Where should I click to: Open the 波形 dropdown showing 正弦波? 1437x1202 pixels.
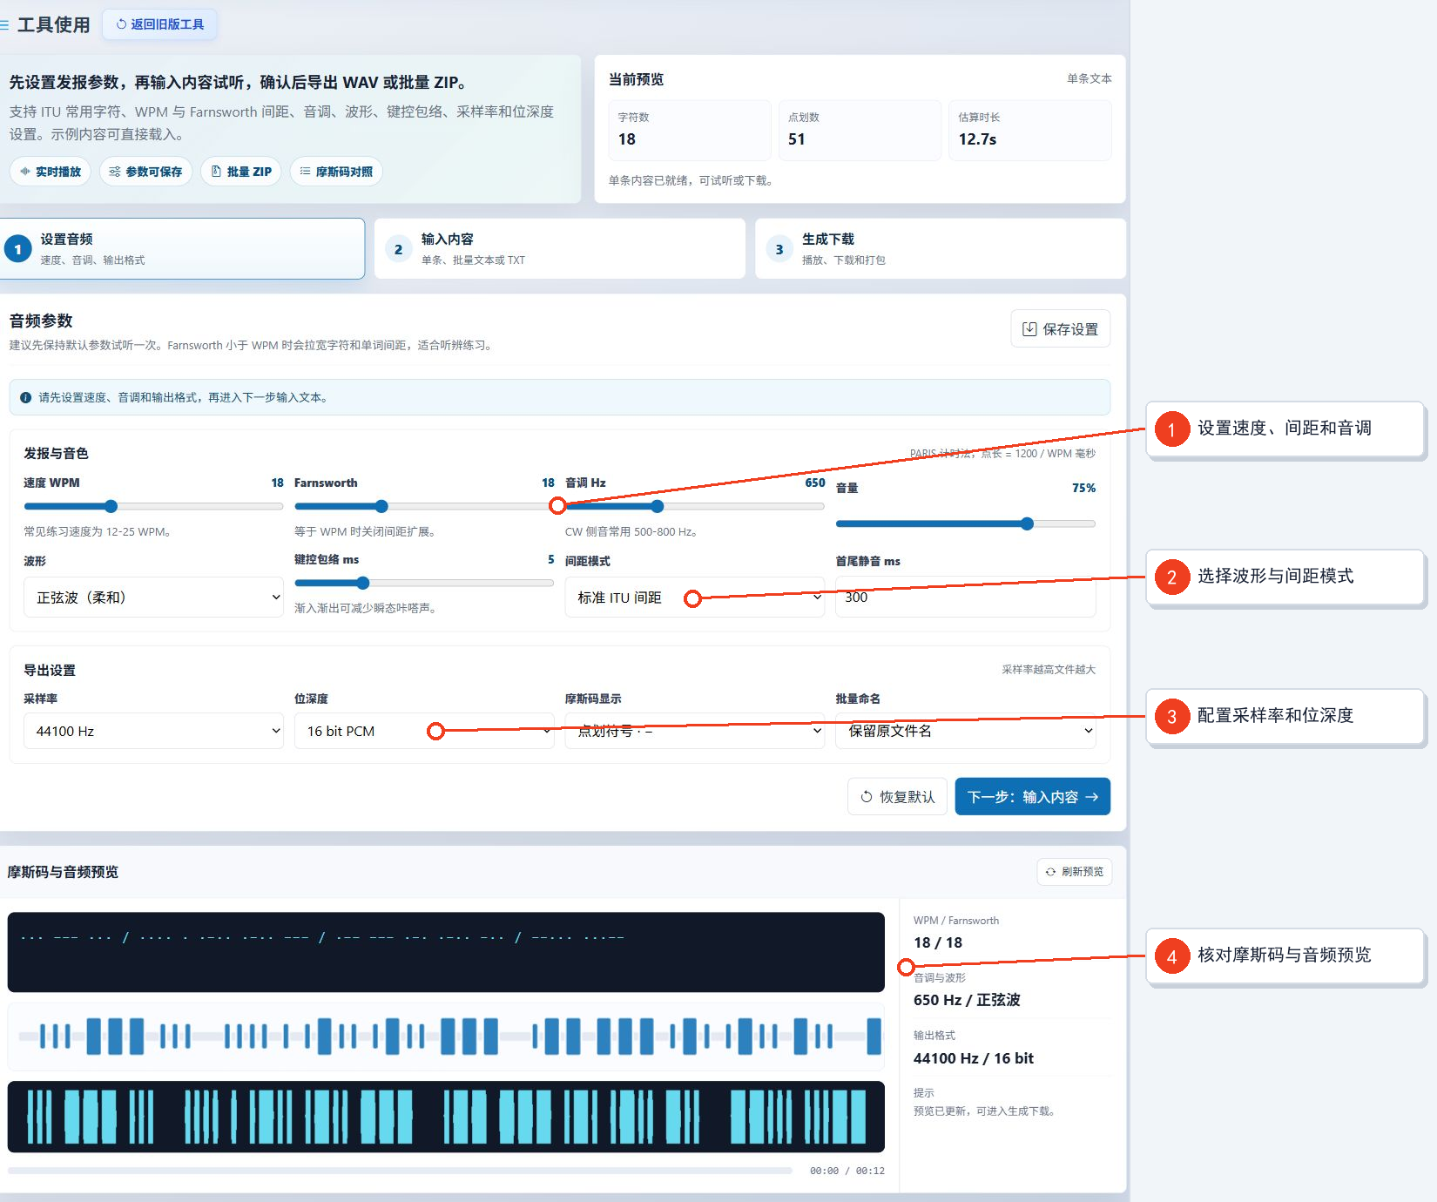[x=153, y=598]
